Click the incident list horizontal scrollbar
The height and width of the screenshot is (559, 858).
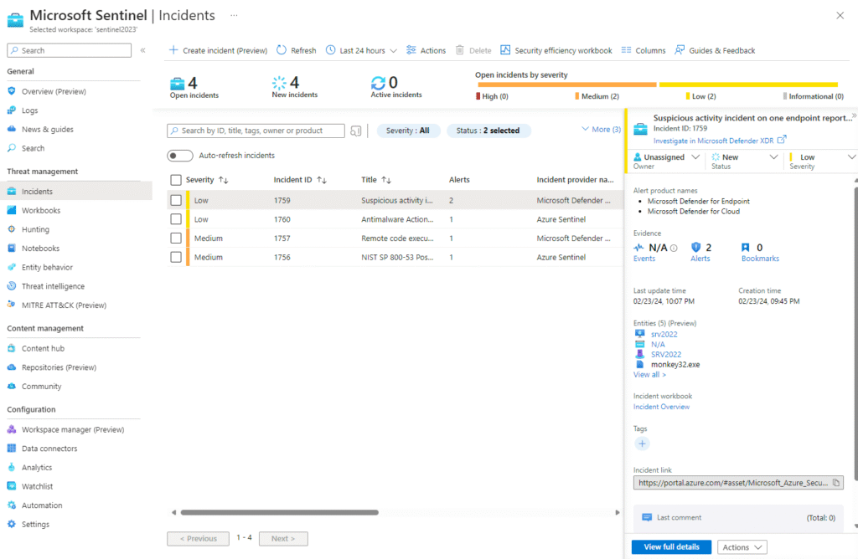coord(280,512)
